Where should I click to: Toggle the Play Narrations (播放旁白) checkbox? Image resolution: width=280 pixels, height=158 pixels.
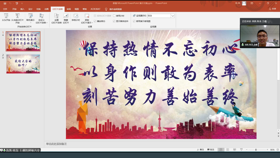(x=95, y=21)
